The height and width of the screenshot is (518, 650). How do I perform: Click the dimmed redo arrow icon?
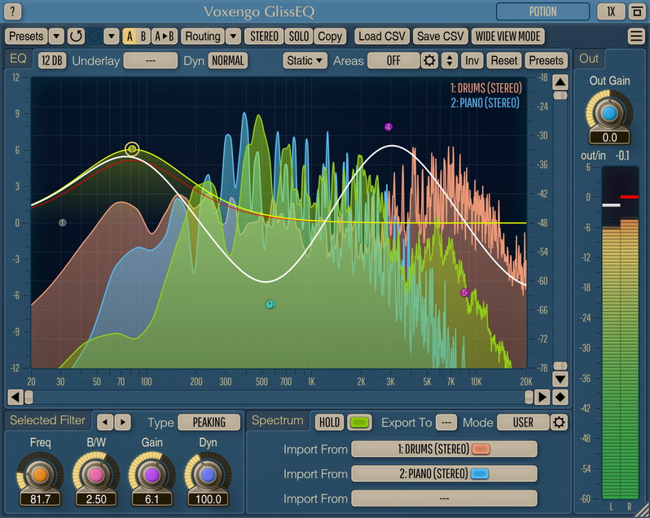tap(94, 37)
